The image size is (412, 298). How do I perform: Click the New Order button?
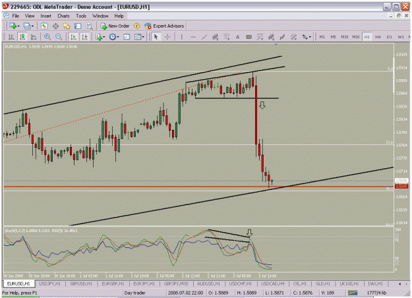(x=115, y=26)
